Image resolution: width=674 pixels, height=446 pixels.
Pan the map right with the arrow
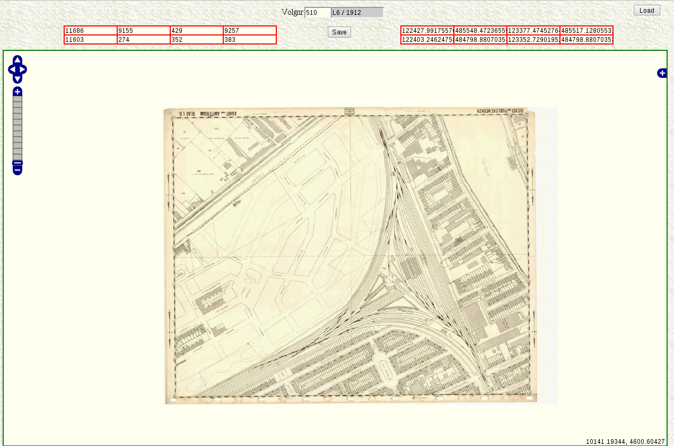pyautogui.click(x=23, y=69)
